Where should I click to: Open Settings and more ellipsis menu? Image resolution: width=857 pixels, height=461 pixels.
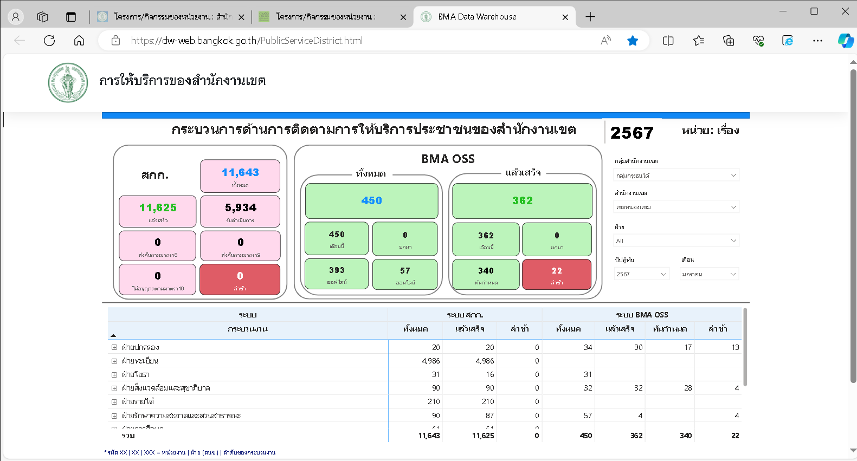pyautogui.click(x=817, y=41)
